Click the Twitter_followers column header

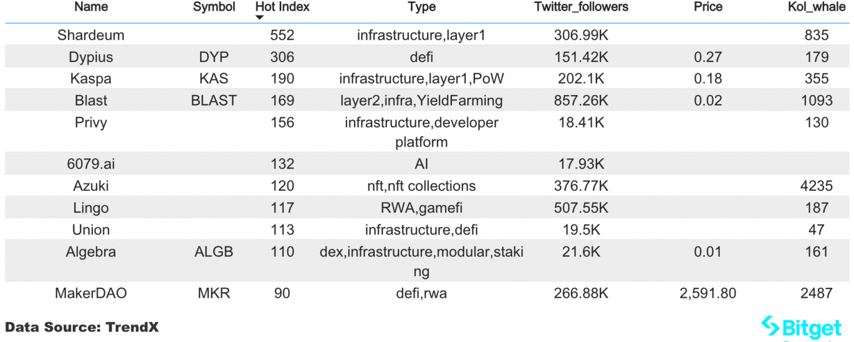click(x=581, y=7)
